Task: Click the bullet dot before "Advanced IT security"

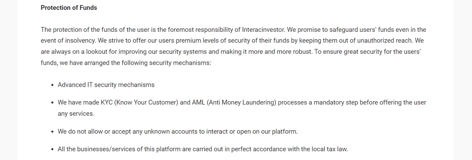Action: click(52, 85)
